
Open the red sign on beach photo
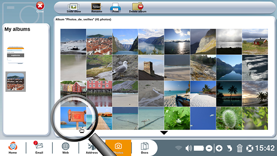pos(73,118)
